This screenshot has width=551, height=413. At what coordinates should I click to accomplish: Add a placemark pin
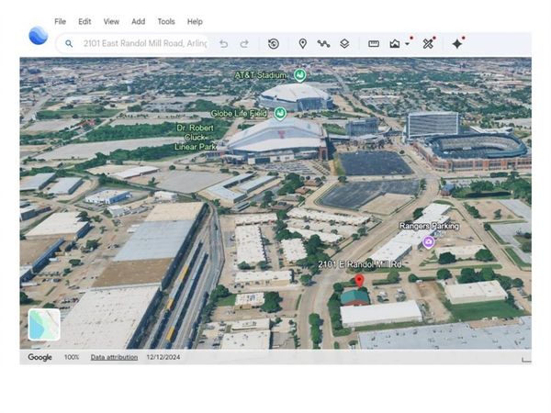302,44
